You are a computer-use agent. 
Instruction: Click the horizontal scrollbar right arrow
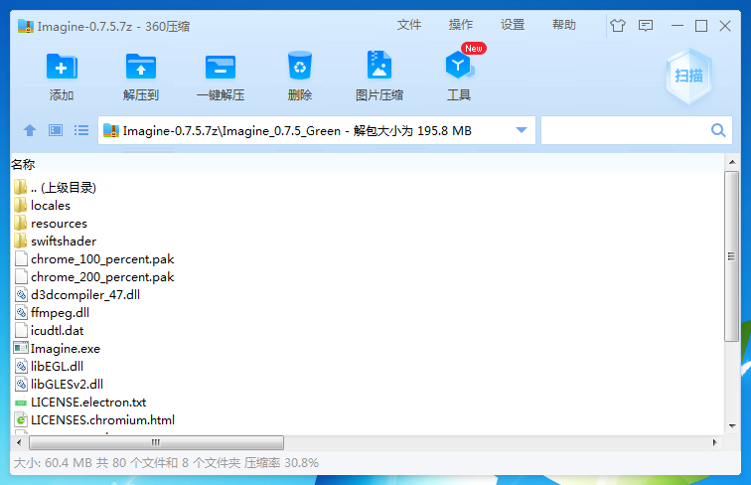point(714,442)
